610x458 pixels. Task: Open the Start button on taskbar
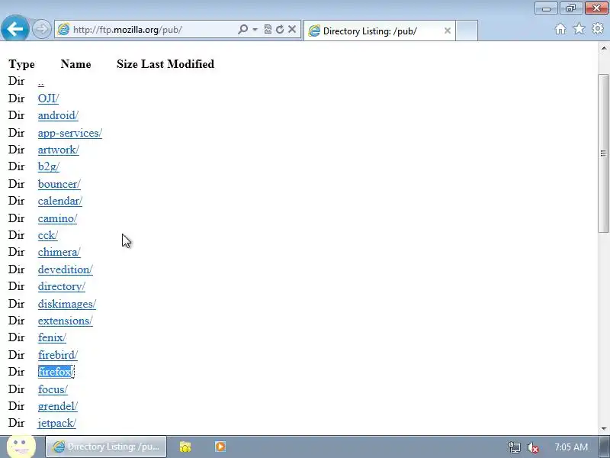pyautogui.click(x=21, y=447)
